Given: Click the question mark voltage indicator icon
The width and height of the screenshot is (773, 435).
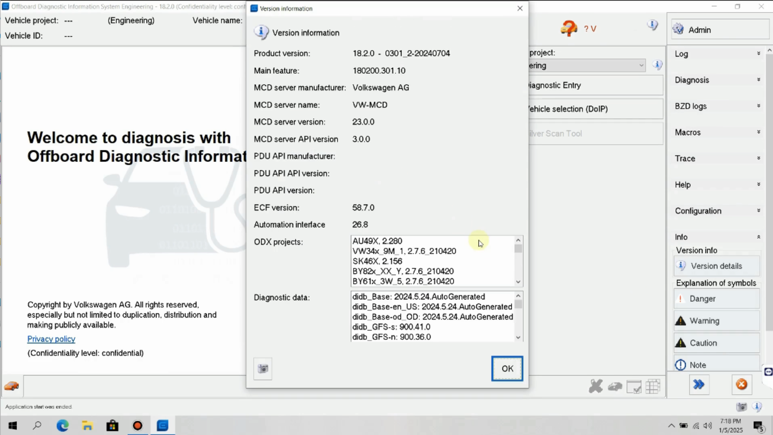Looking at the screenshot, I should (569, 29).
